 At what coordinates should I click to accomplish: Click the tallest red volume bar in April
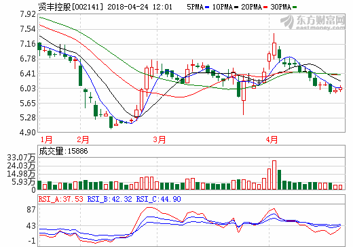[274, 175]
